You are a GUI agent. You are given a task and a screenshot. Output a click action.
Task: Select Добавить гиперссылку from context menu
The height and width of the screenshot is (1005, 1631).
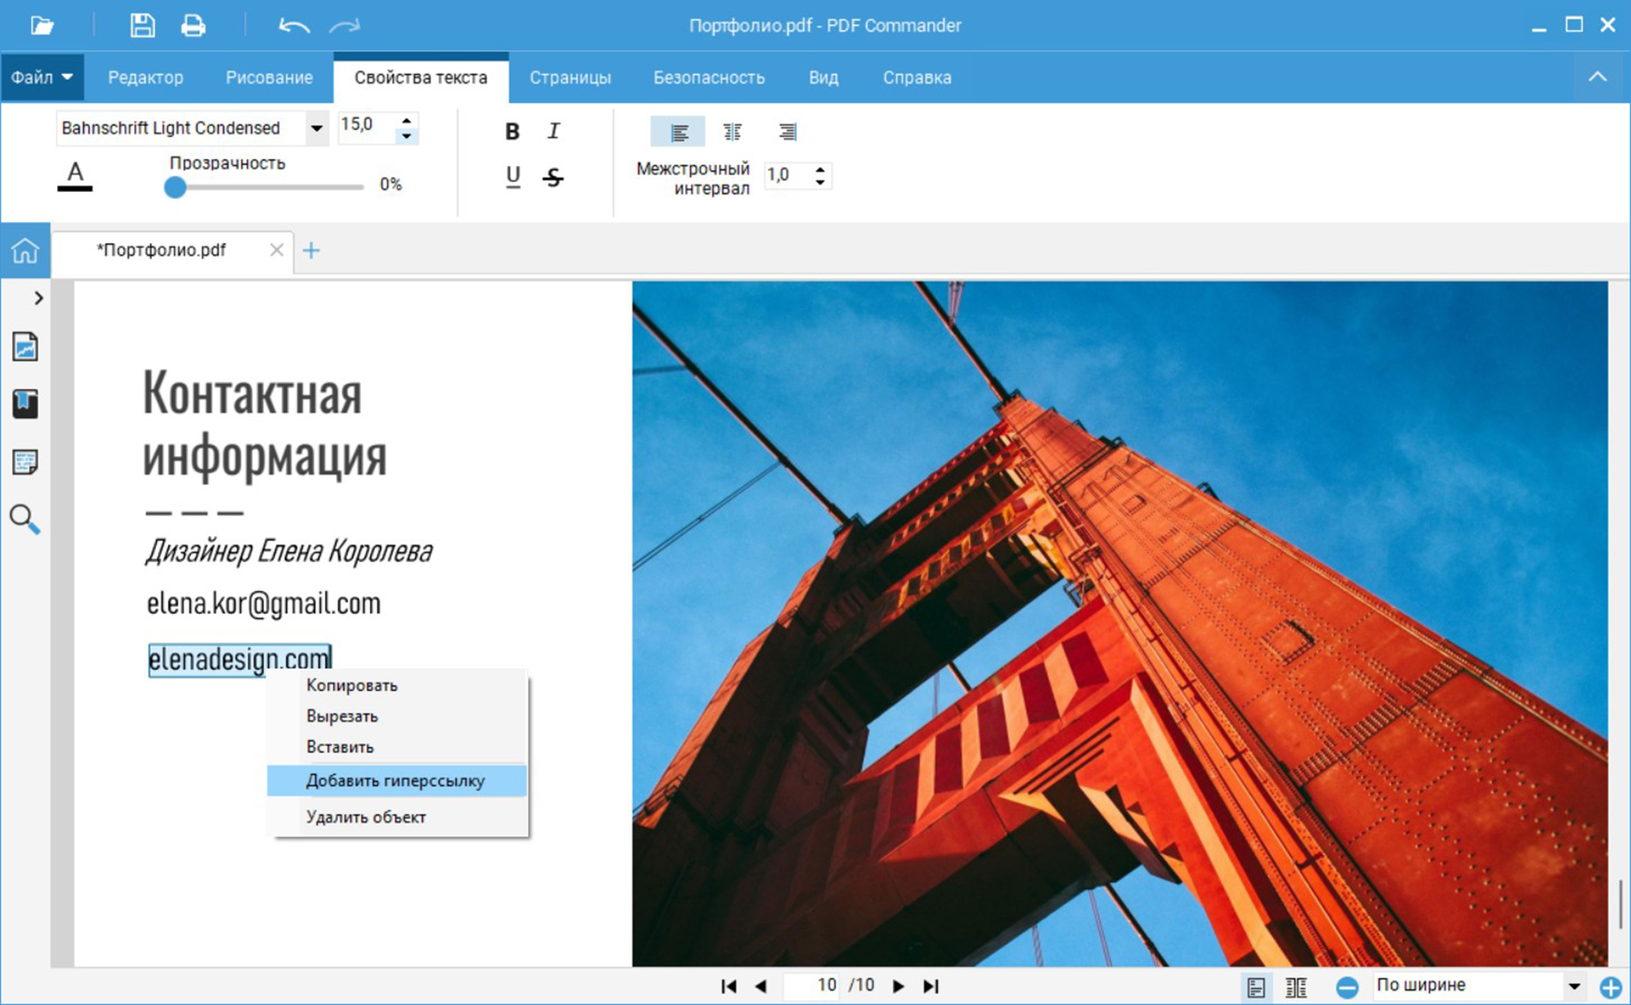[395, 781]
